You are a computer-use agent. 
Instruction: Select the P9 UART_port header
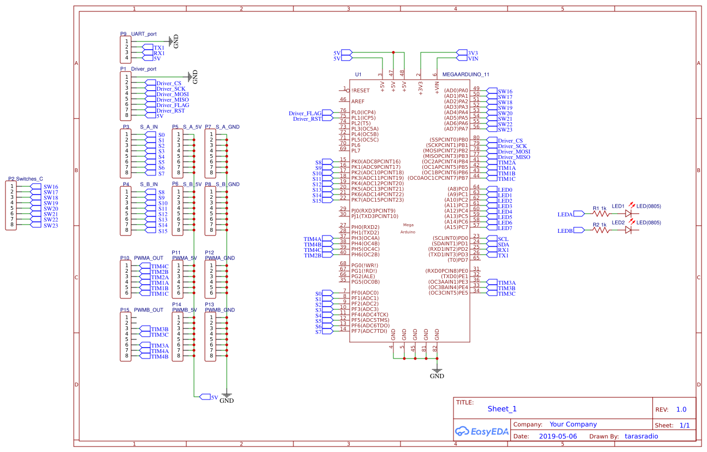[125, 49]
